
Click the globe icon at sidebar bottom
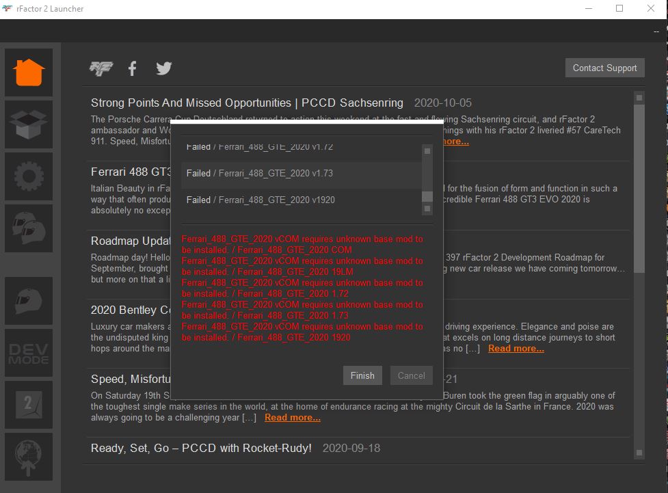tap(29, 456)
